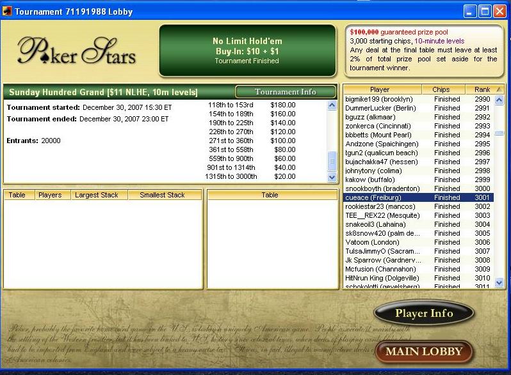
Task: Sort players by Player column header
Action: point(382,89)
